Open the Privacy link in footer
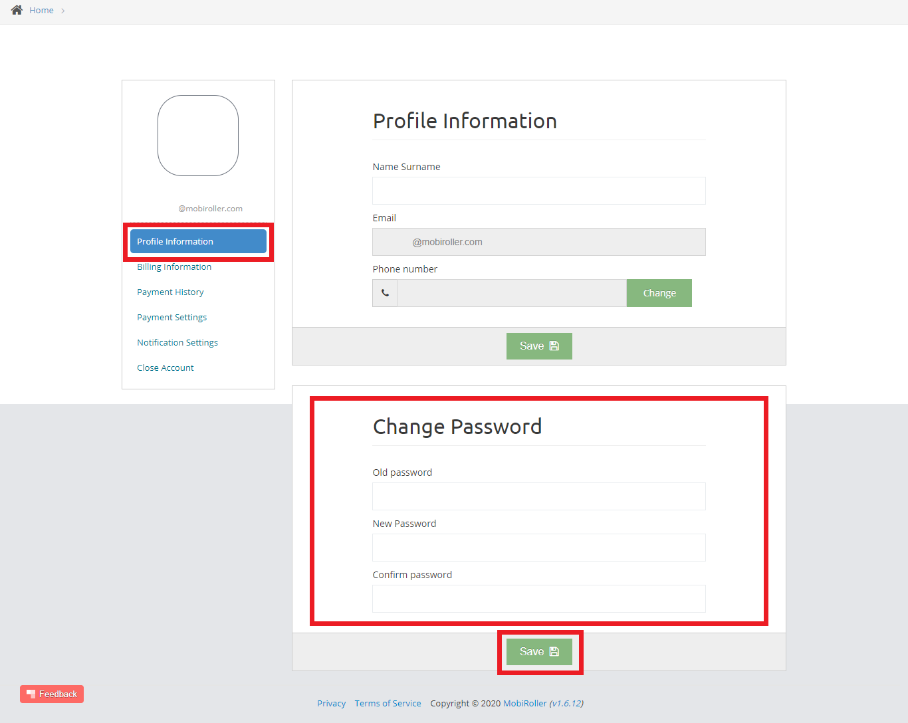The height and width of the screenshot is (723, 908). tap(332, 703)
